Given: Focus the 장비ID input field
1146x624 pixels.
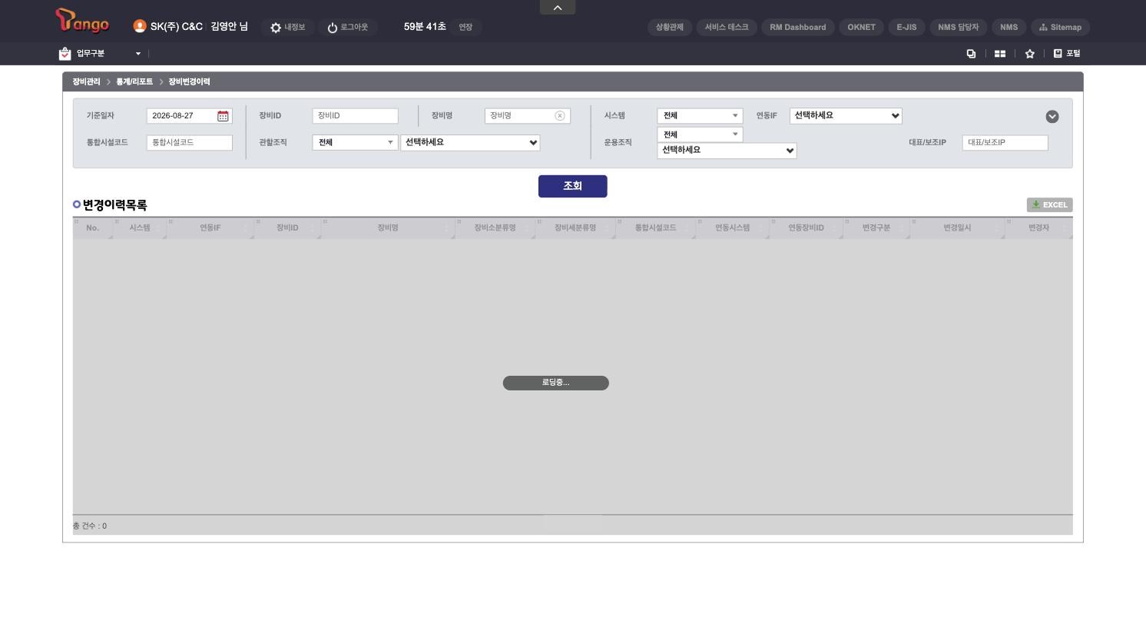Looking at the screenshot, I should pyautogui.click(x=356, y=116).
